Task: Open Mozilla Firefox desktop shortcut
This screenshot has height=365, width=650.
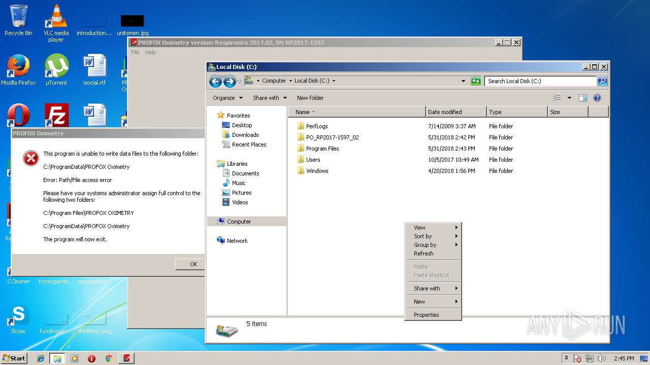Action: pos(18,70)
